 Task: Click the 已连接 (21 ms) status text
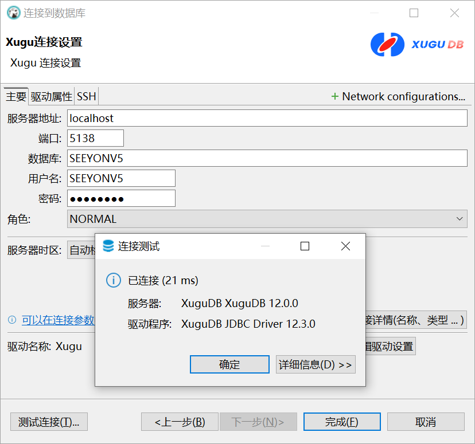(x=163, y=280)
